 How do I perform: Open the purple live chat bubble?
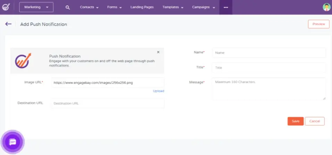coord(13,142)
